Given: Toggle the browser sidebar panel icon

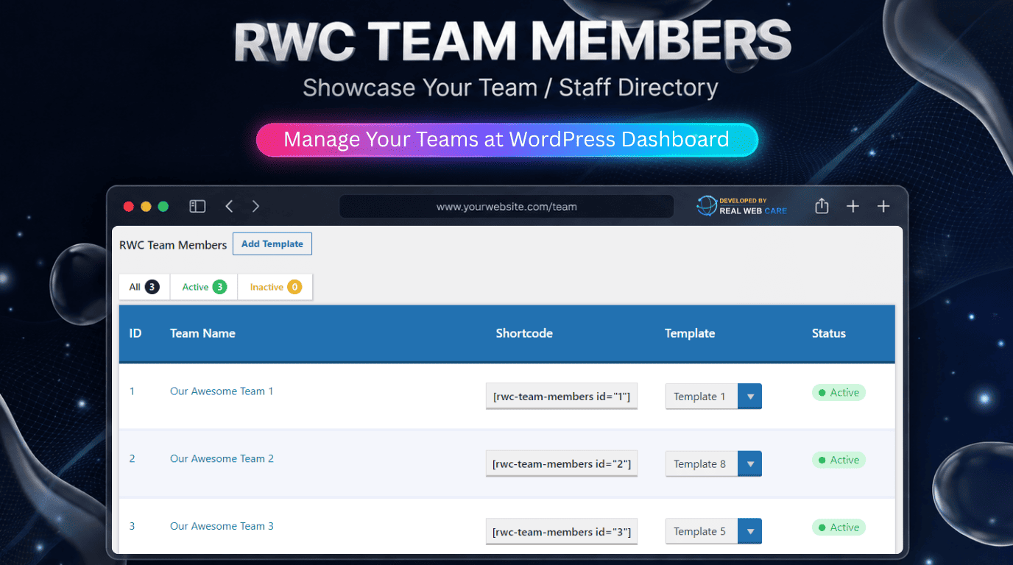Looking at the screenshot, I should click(197, 207).
